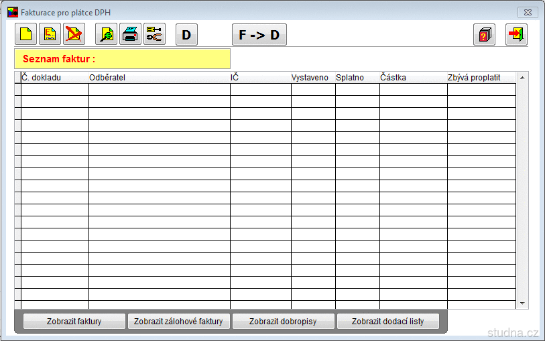Image resolution: width=545 pixels, height=341 pixels.
Task: Open the pliers tools settings icon
Action: (154, 34)
